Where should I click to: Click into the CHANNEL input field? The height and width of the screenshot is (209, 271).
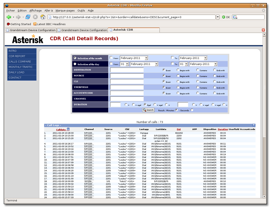[127, 99]
